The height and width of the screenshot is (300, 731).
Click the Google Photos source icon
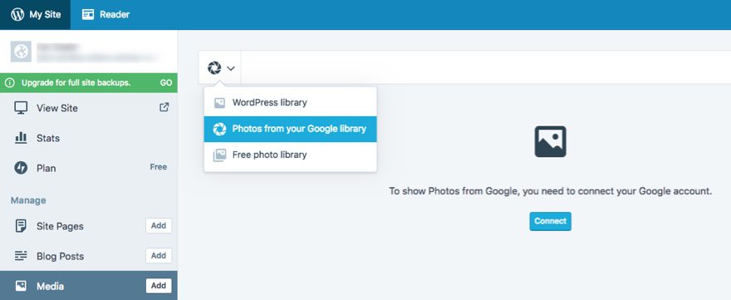(214, 68)
